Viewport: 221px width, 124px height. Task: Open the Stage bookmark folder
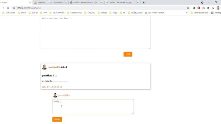[x=113, y=13]
